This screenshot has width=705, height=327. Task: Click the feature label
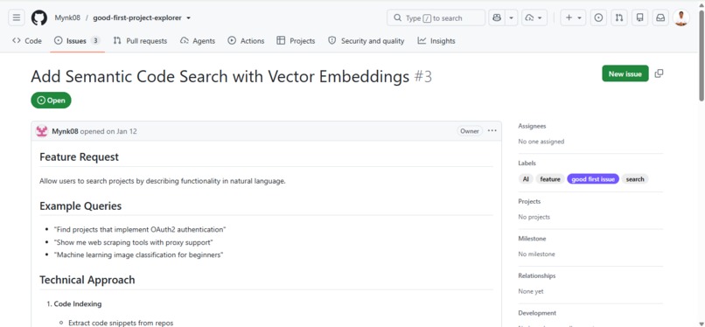550,179
